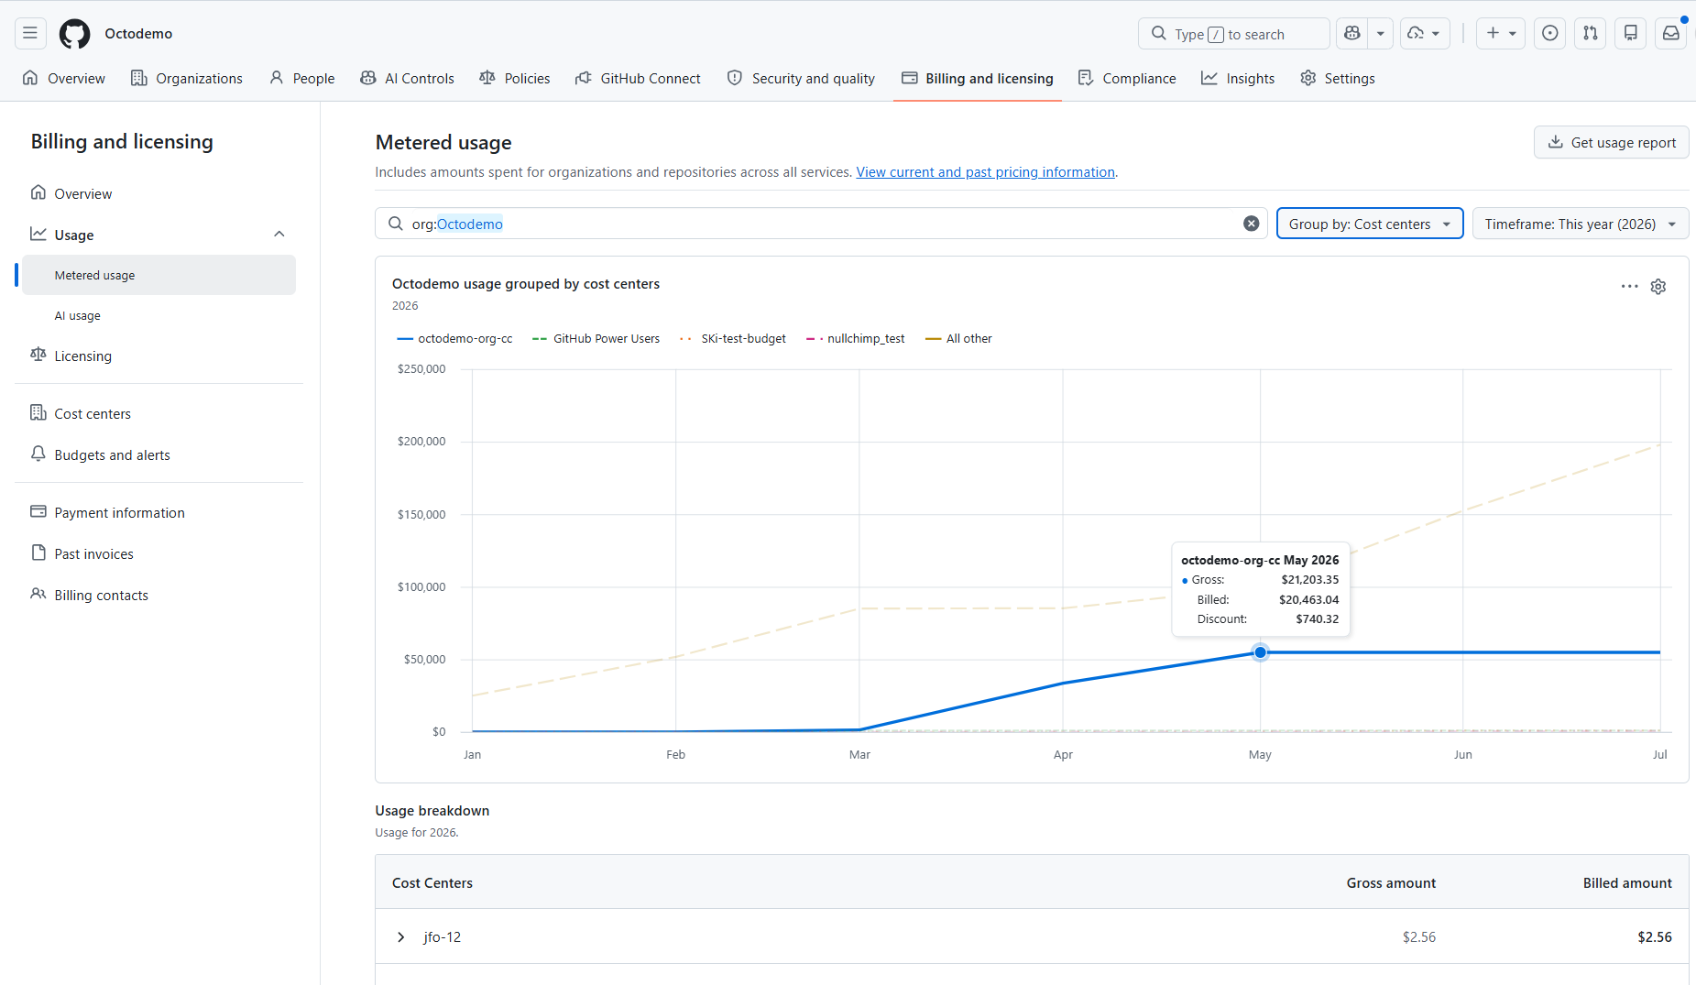The image size is (1696, 985).
Task: Open the GitHub Connect tab
Action: (638, 79)
